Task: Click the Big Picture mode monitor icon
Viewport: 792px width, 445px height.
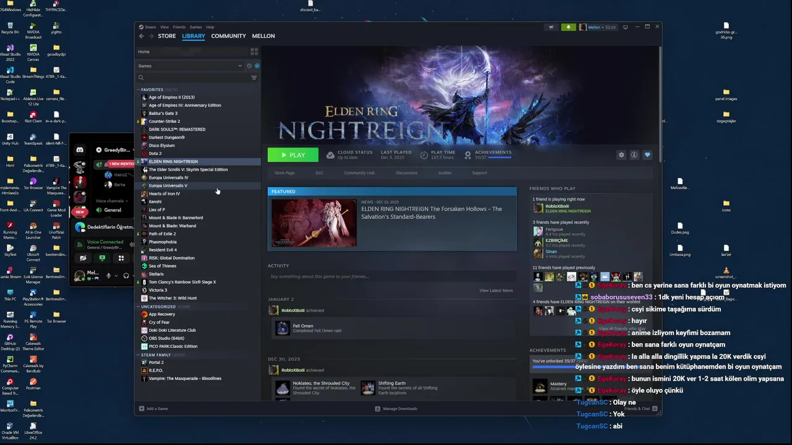Action: click(x=626, y=27)
